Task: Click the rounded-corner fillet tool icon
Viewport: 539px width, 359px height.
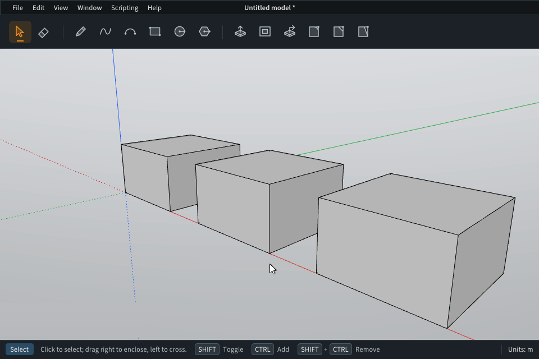Action: point(314,32)
